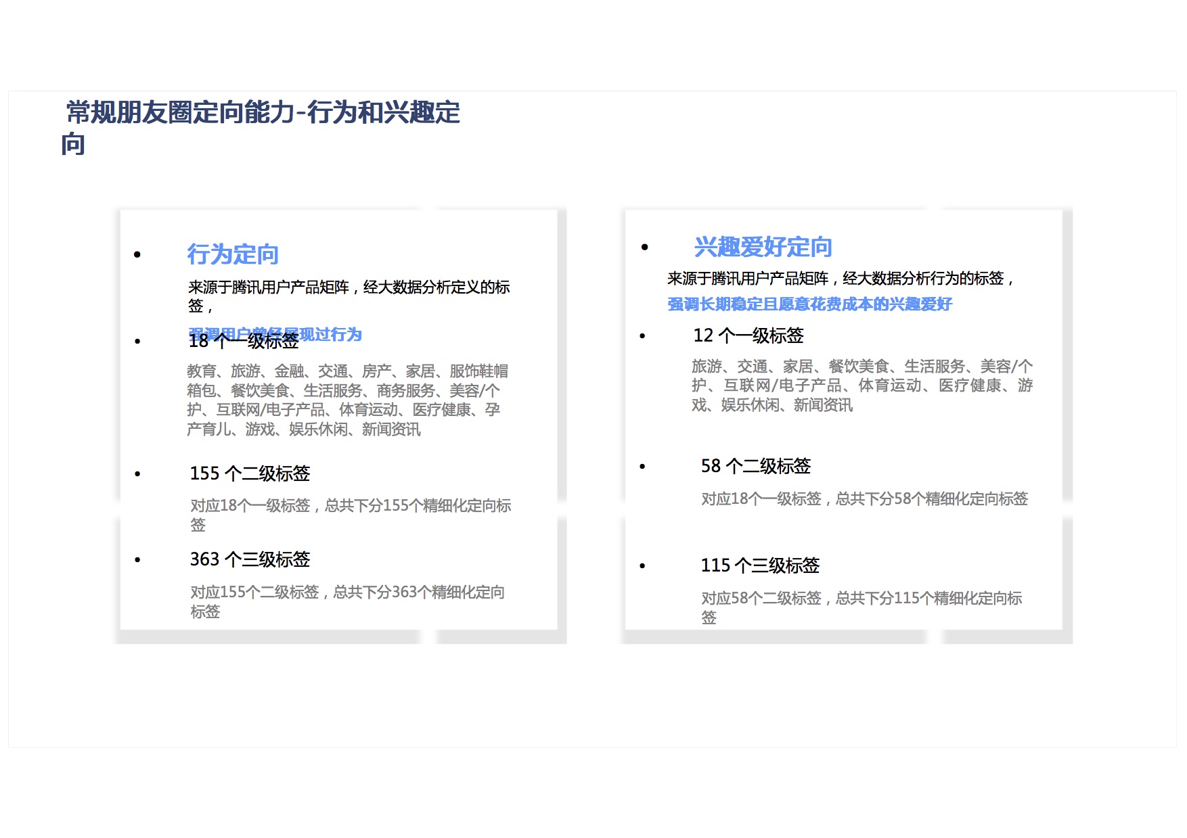
Task: Click the description ending with 分析定义的标签
Action: click(x=349, y=296)
